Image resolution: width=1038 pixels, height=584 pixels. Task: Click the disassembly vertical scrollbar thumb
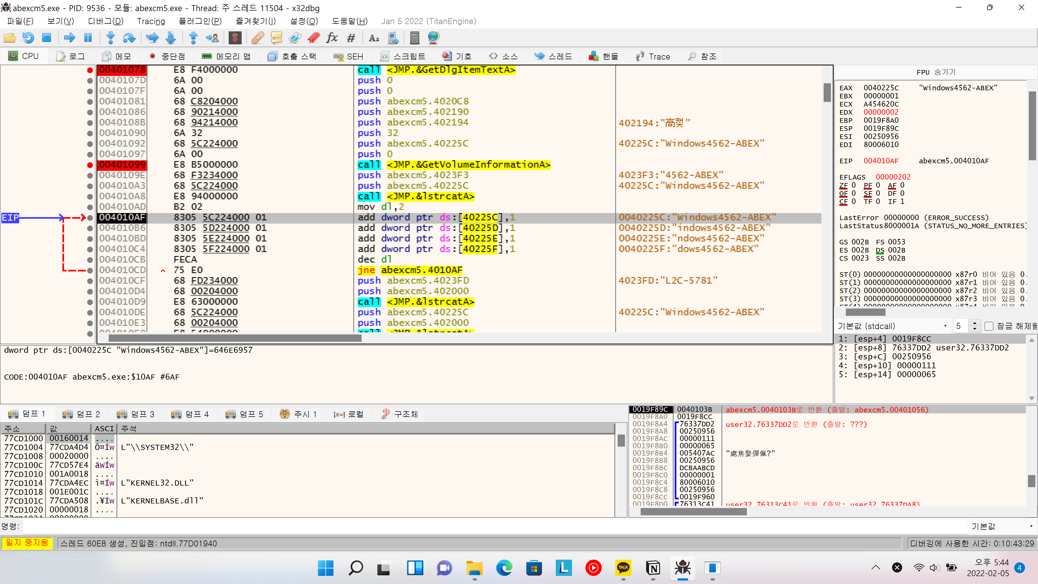(827, 92)
